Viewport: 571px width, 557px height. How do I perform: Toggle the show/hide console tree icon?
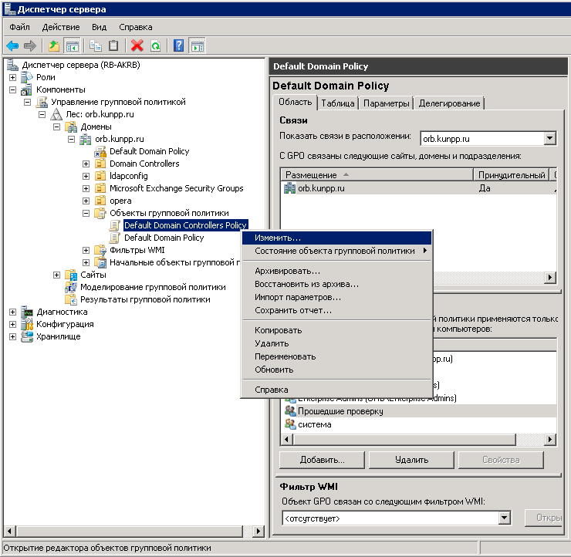[73, 46]
